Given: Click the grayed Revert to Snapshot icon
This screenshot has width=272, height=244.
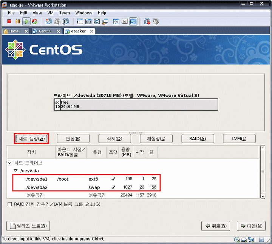Looking at the screenshot, I should (57, 21).
